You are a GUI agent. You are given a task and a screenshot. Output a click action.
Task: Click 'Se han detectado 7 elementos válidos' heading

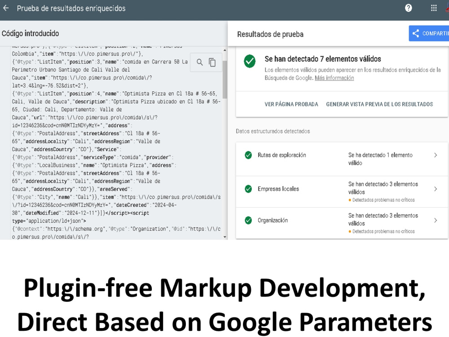click(x=323, y=59)
